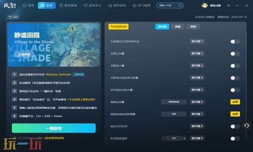This screenshot has height=152, width=253.
Task: Increase speed value with the plus stepper
Action: point(184,138)
